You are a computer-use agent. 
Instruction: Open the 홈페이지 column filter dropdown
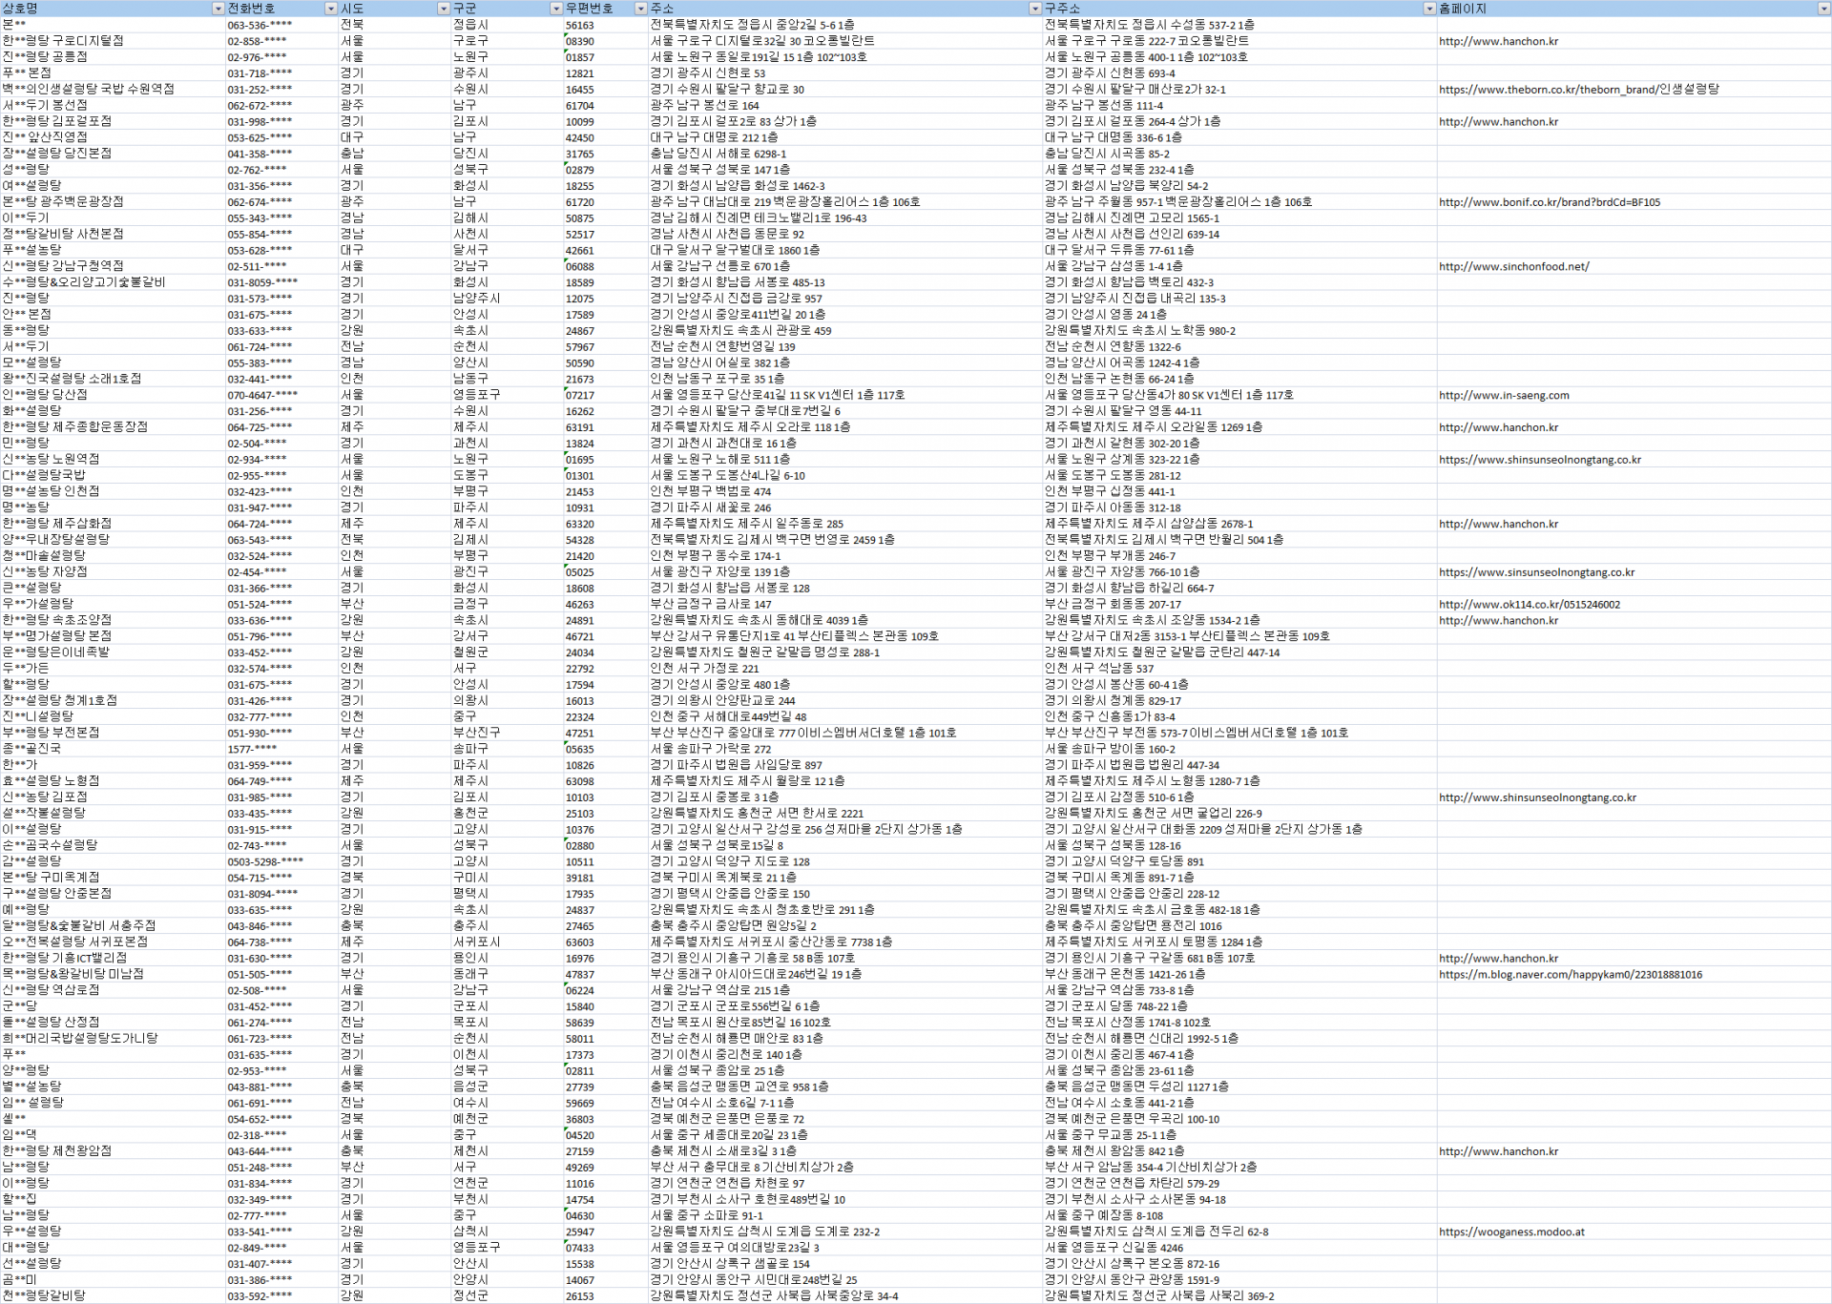click(1823, 9)
